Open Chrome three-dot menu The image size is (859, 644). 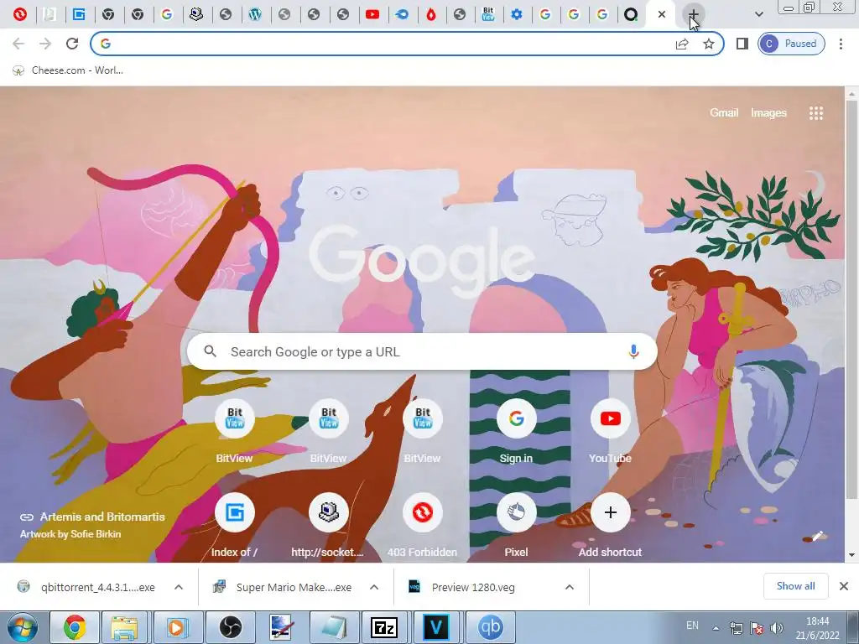(841, 44)
